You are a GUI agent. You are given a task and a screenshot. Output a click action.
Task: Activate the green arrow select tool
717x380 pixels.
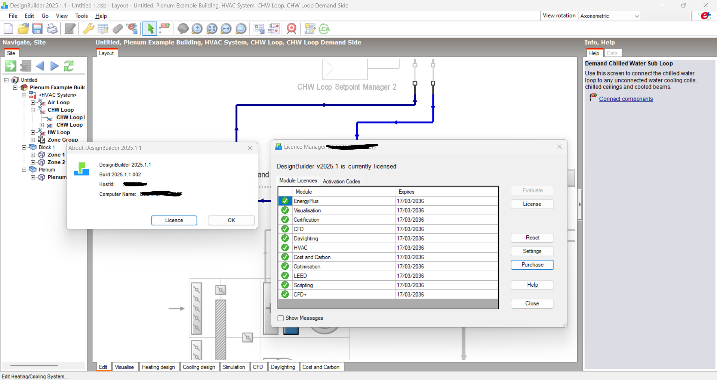click(150, 29)
